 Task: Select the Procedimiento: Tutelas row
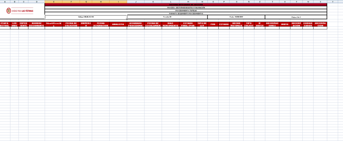pos(186,10)
